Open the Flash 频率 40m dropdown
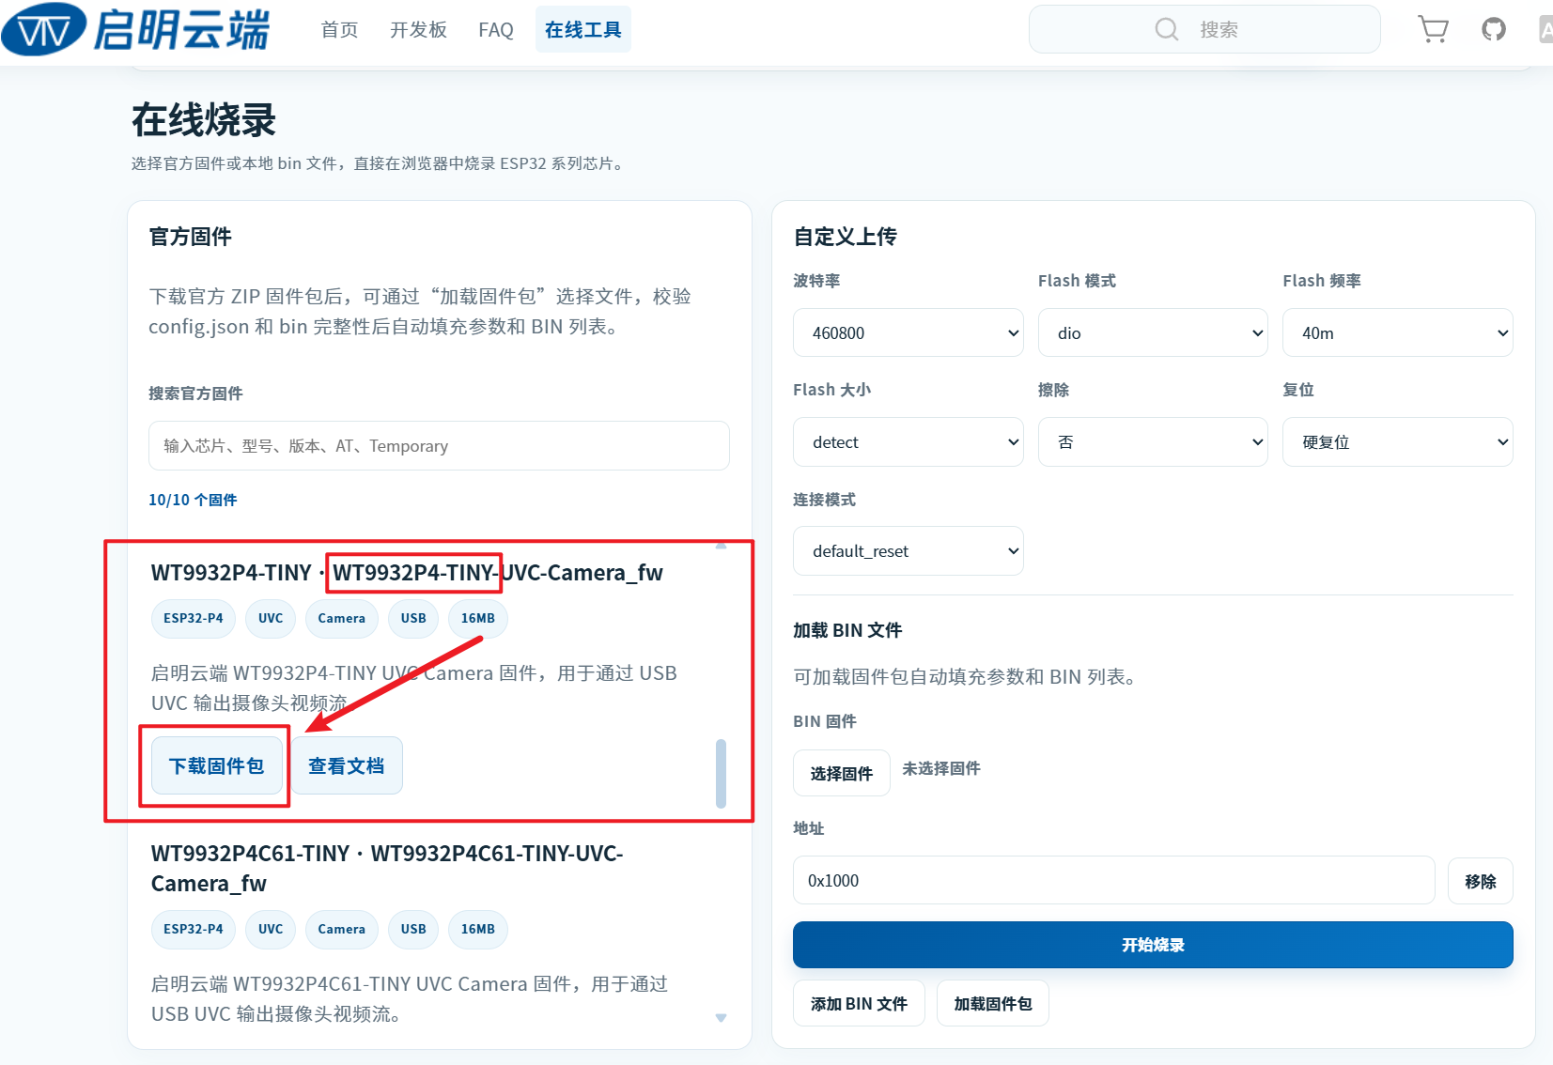 (1397, 333)
